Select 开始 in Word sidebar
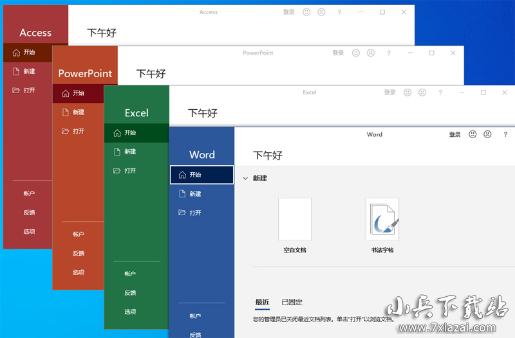The width and height of the screenshot is (515, 338). [x=201, y=175]
